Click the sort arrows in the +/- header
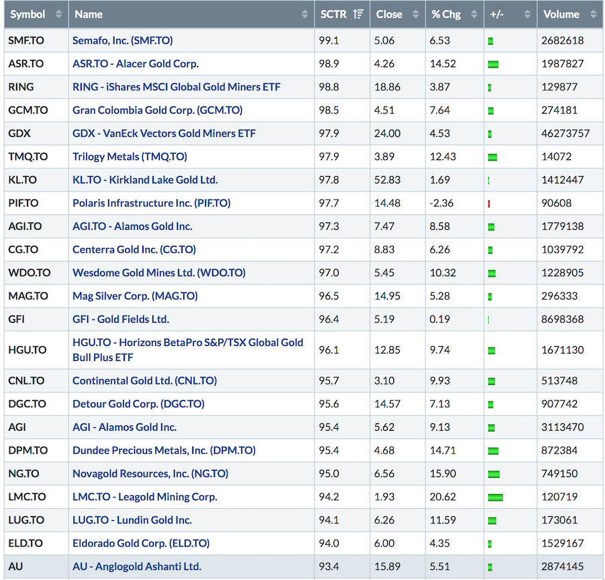This screenshot has height=580, width=605. (x=527, y=14)
